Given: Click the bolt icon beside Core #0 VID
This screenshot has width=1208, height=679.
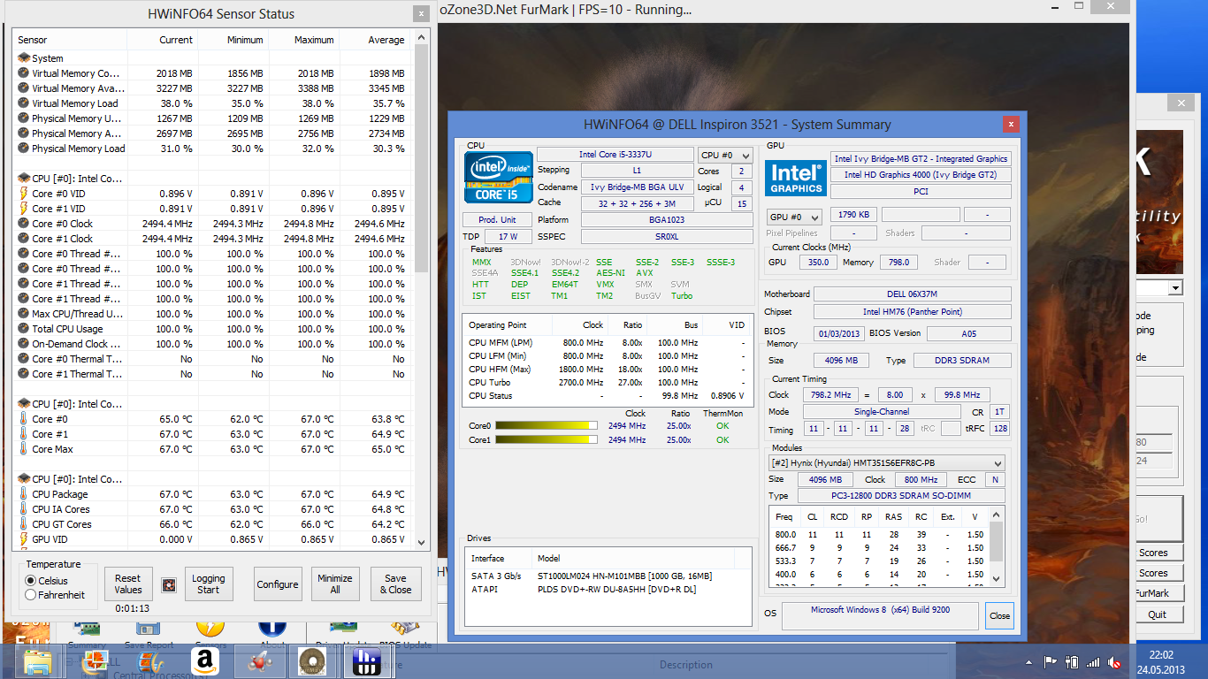Looking at the screenshot, I should click(23, 194).
